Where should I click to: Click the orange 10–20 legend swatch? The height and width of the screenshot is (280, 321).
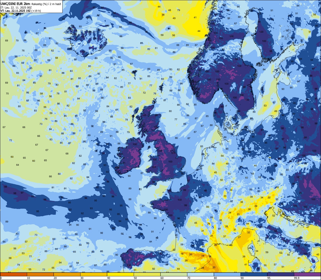[40, 274]
